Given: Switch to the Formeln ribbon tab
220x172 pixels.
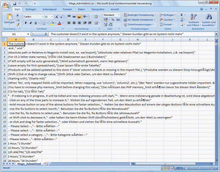Looking at the screenshot, I should point(67,9).
